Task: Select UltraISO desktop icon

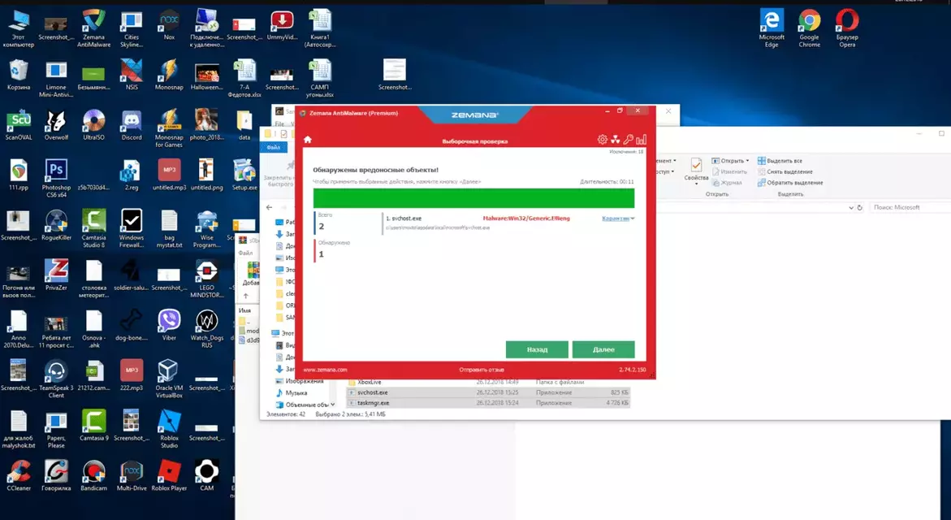Action: point(93,125)
